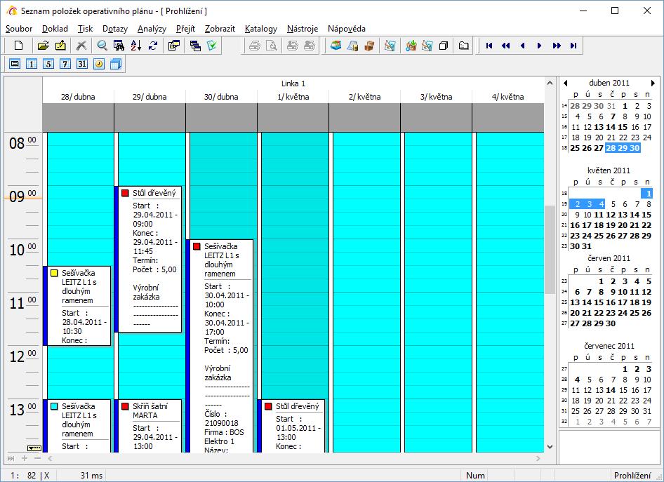The height and width of the screenshot is (482, 664).
Task: Select 14 in červenec 2011 mini calendar
Action: click(611, 390)
